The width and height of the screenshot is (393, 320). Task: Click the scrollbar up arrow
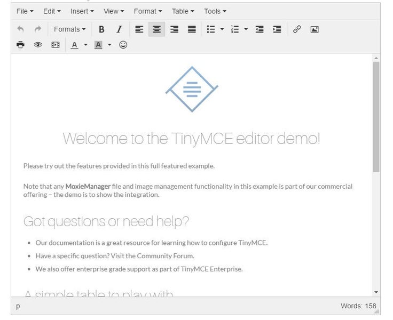pos(376,58)
